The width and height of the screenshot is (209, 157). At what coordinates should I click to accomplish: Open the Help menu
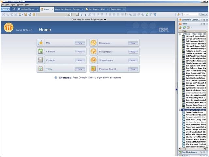27,5
